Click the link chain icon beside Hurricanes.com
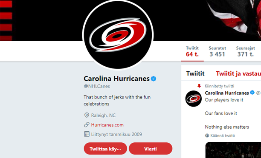The image size is (261, 158). coord(87,125)
